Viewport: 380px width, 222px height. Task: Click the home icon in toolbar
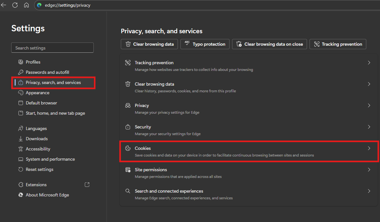[26, 5]
